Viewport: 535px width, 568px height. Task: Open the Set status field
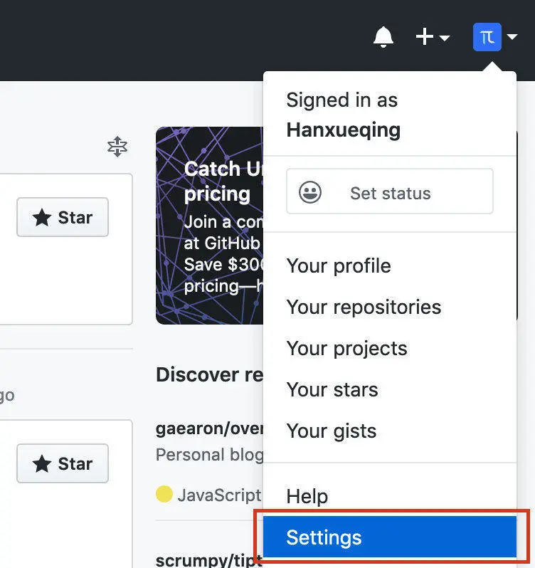point(390,192)
